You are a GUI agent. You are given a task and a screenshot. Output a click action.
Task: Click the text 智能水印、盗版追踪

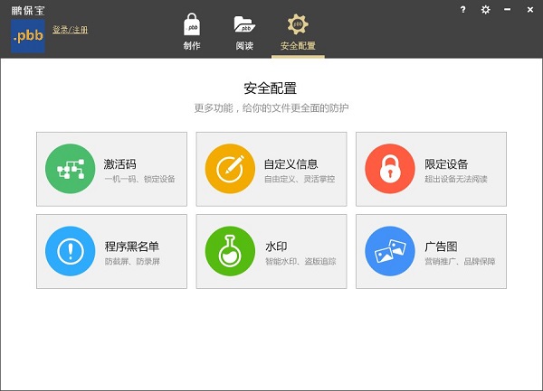(300, 262)
